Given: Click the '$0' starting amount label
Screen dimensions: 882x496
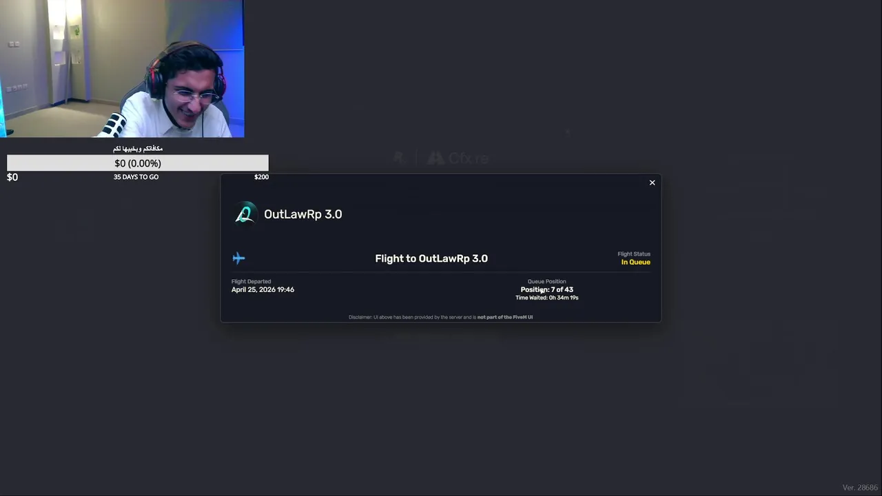Looking at the screenshot, I should [x=12, y=177].
